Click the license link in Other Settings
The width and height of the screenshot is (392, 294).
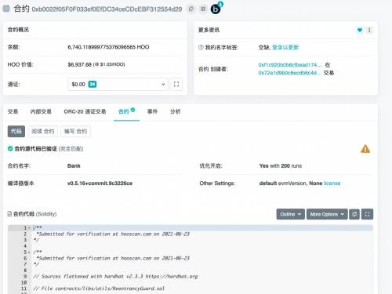(332, 183)
